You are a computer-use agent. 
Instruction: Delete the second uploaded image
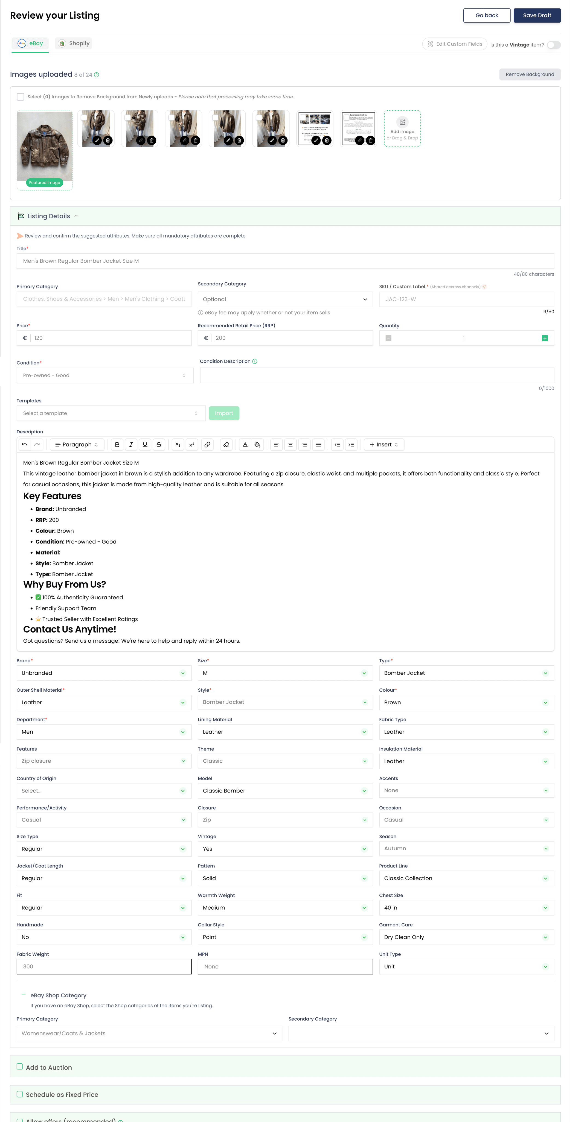[x=108, y=140]
